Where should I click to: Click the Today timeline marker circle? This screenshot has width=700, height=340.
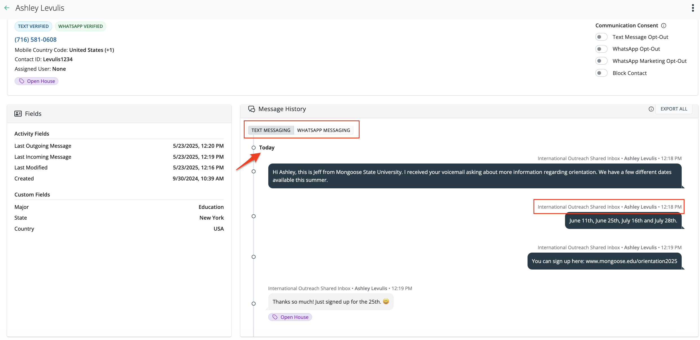254,148
